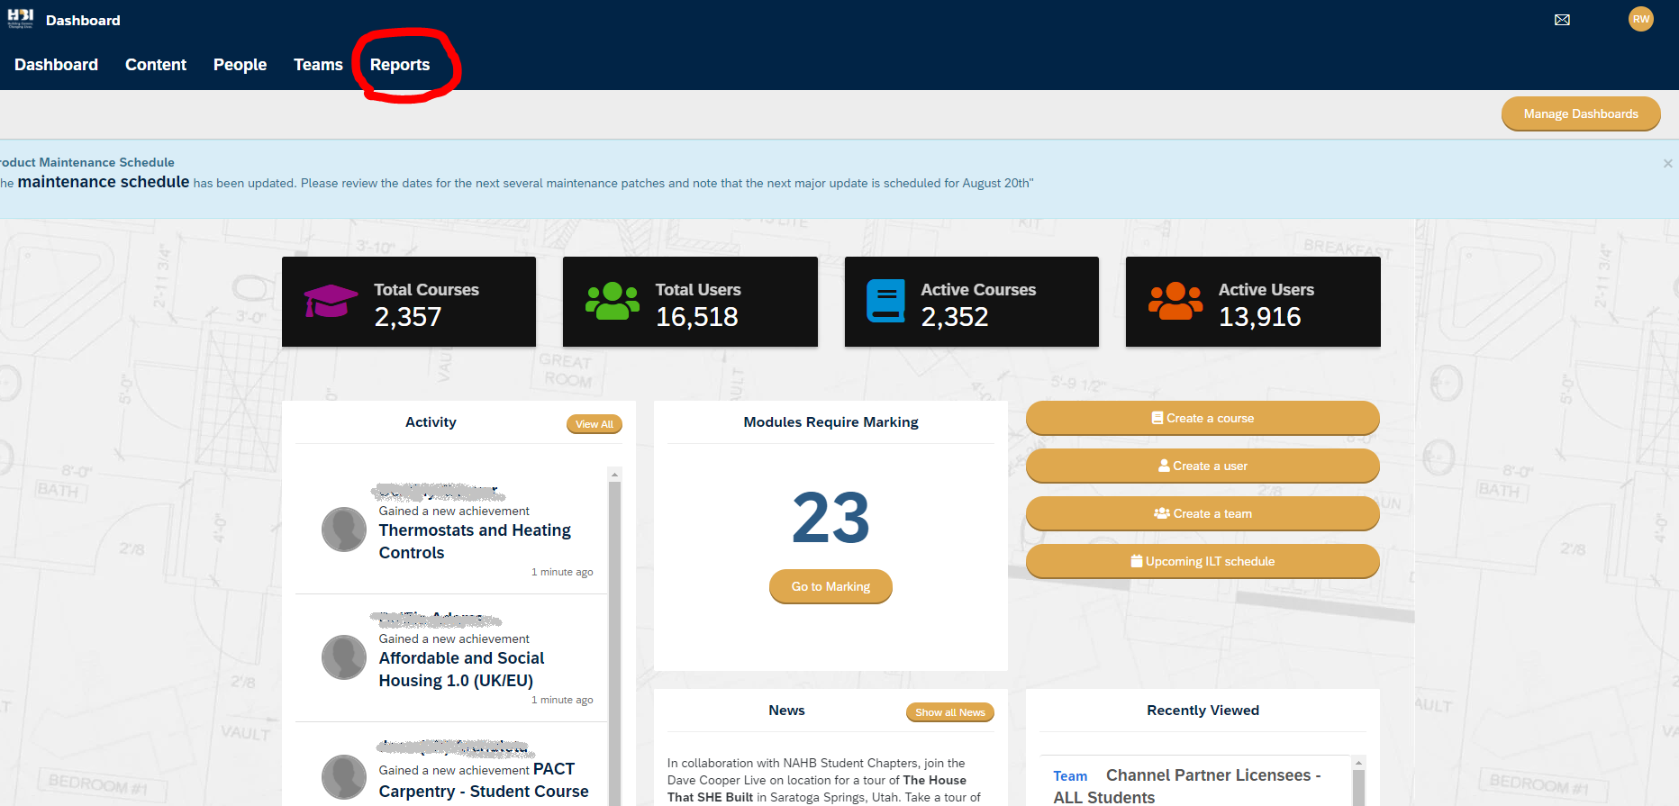The width and height of the screenshot is (1679, 806).
Task: Open the mail envelope icon
Action: click(x=1562, y=20)
